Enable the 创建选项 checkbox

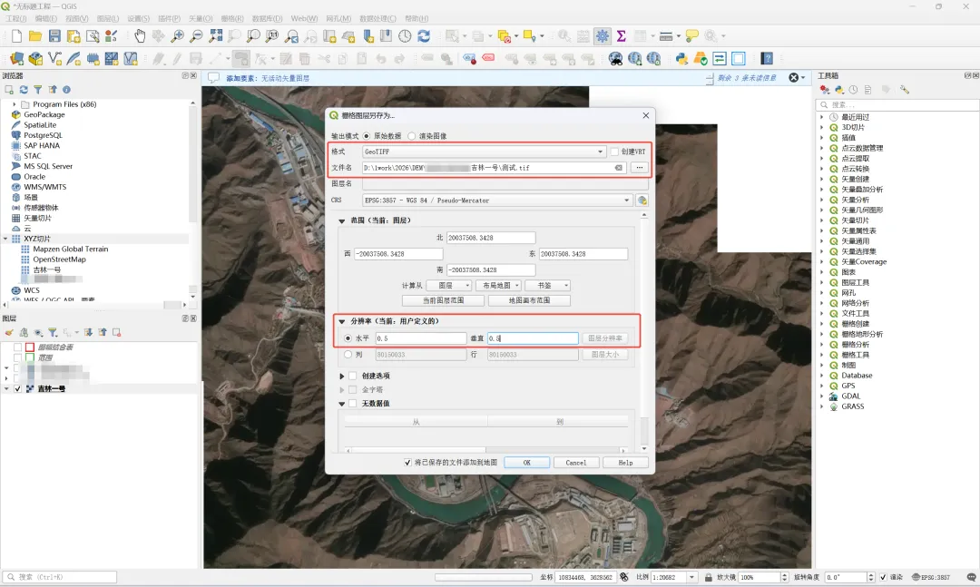[x=352, y=376]
